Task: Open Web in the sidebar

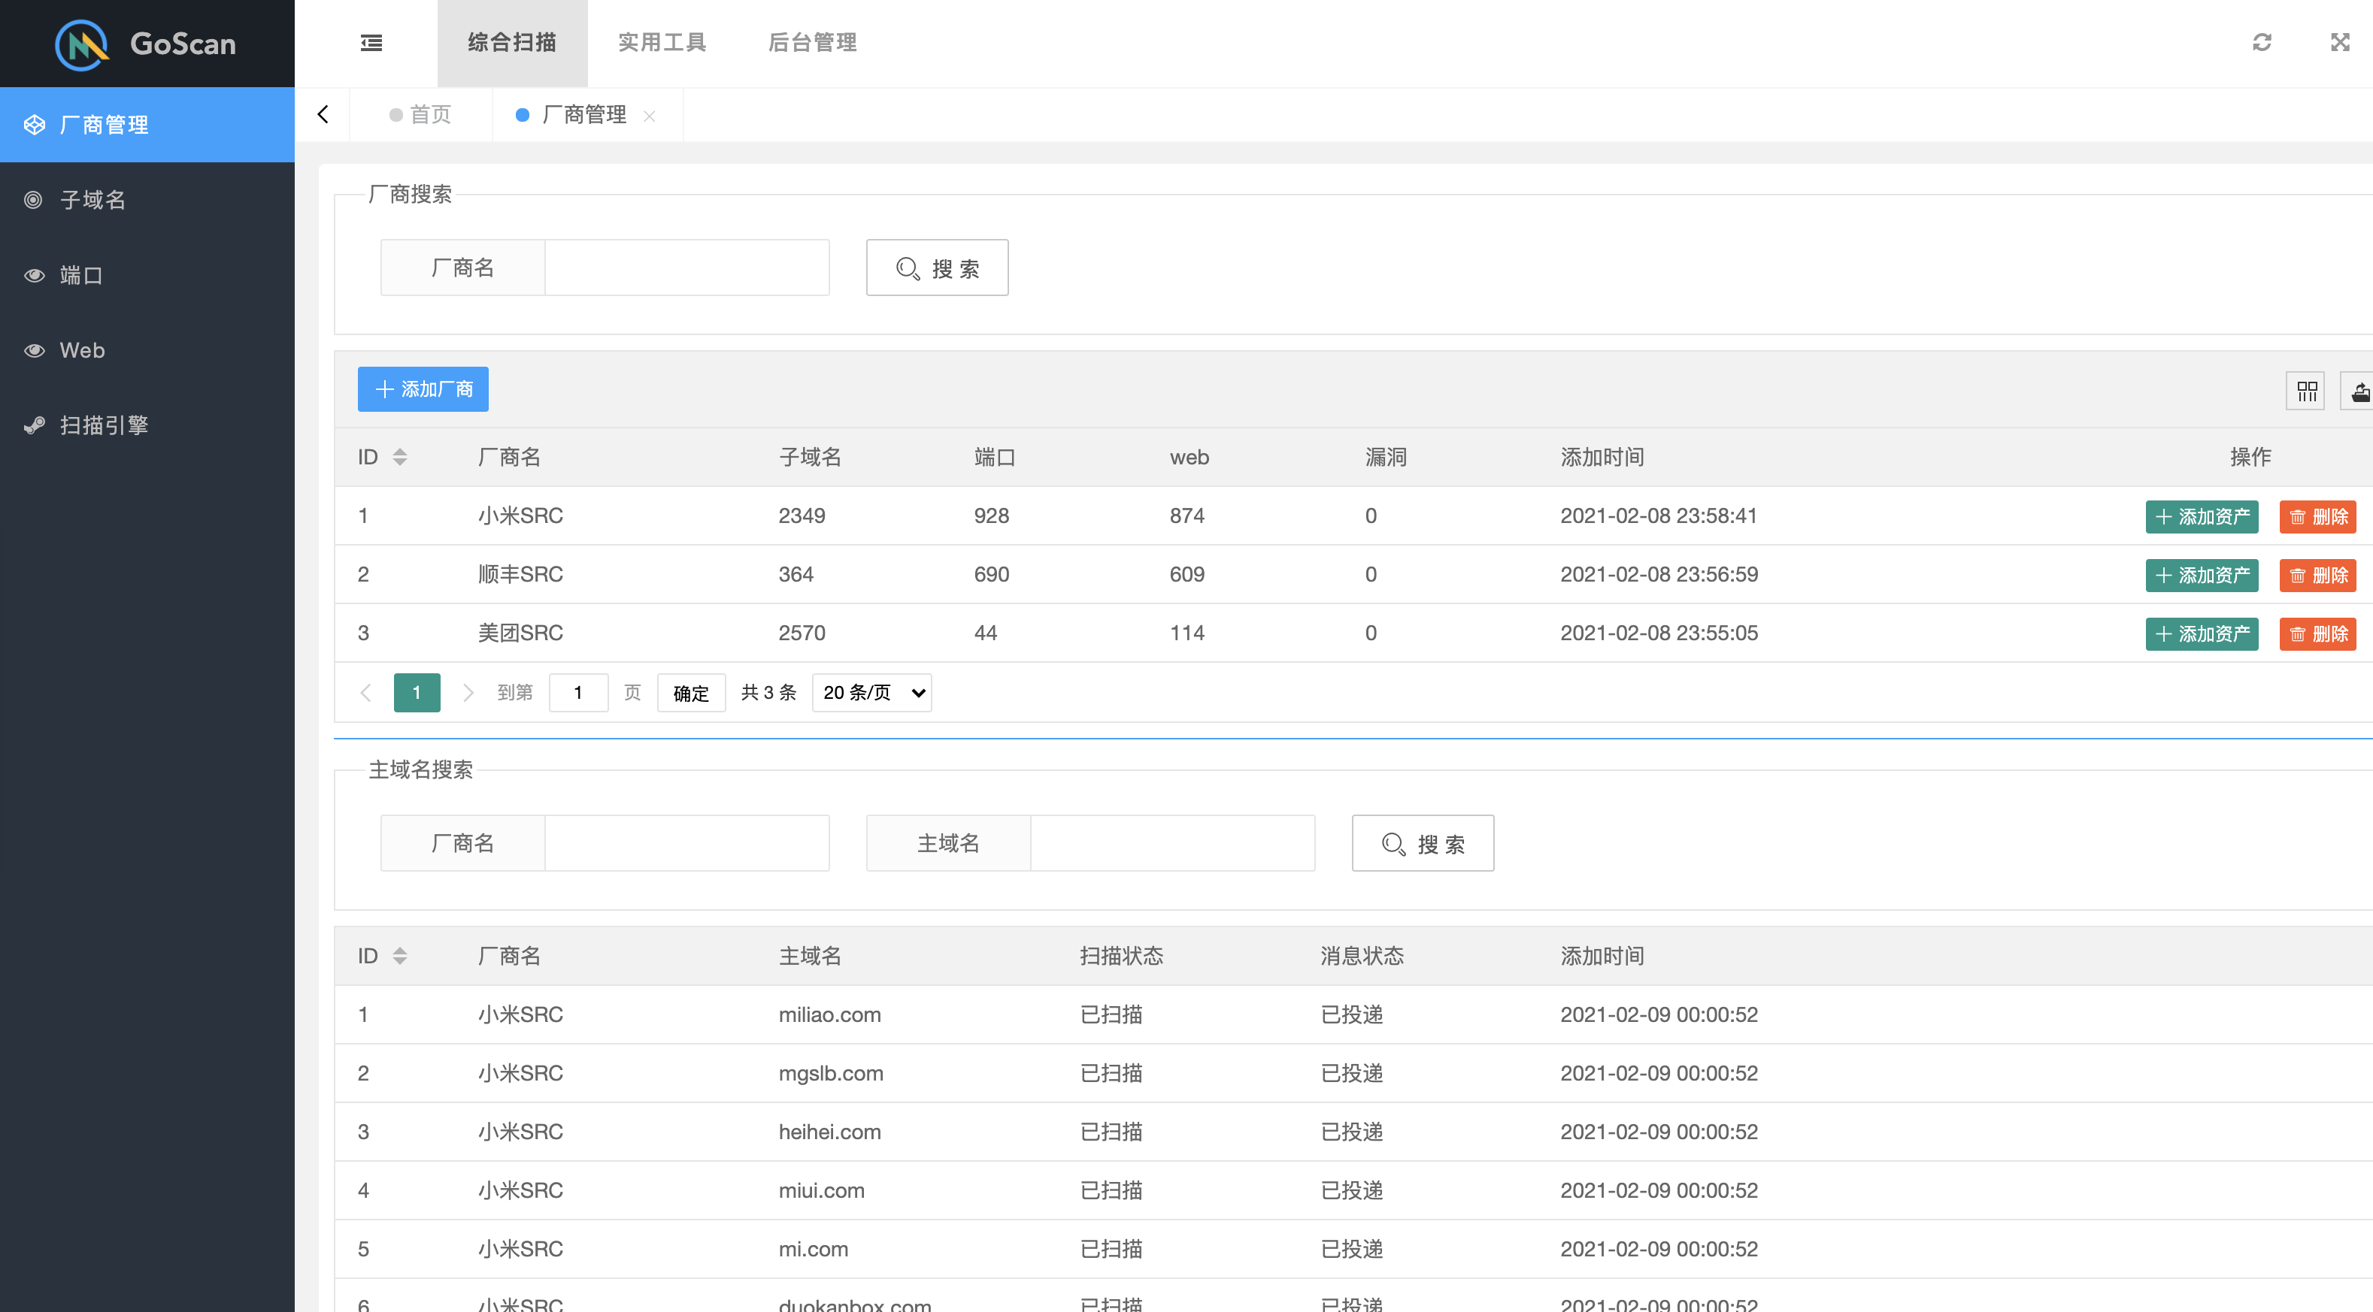Action: pyautogui.click(x=147, y=350)
